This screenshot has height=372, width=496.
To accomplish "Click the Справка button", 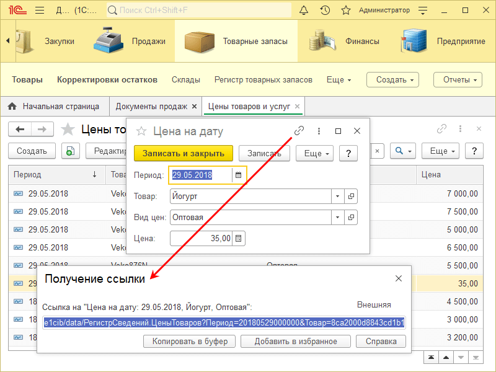I will coord(381,342).
